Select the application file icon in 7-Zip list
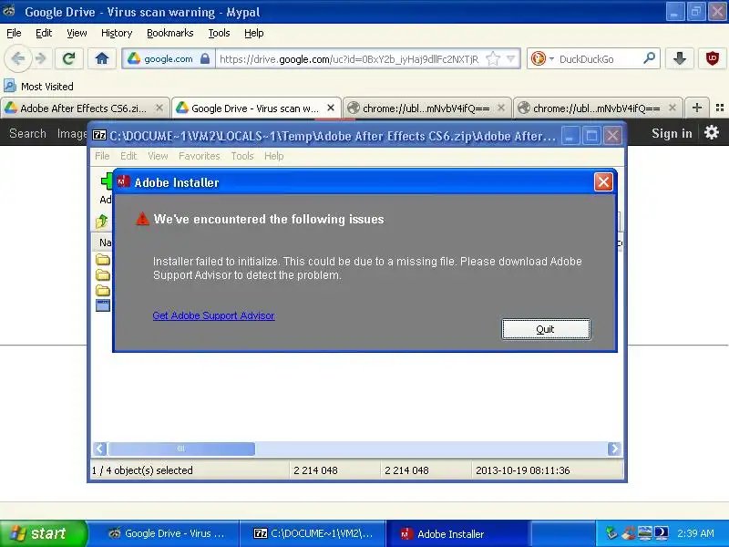Viewport: 729px width, 547px height. [x=103, y=305]
